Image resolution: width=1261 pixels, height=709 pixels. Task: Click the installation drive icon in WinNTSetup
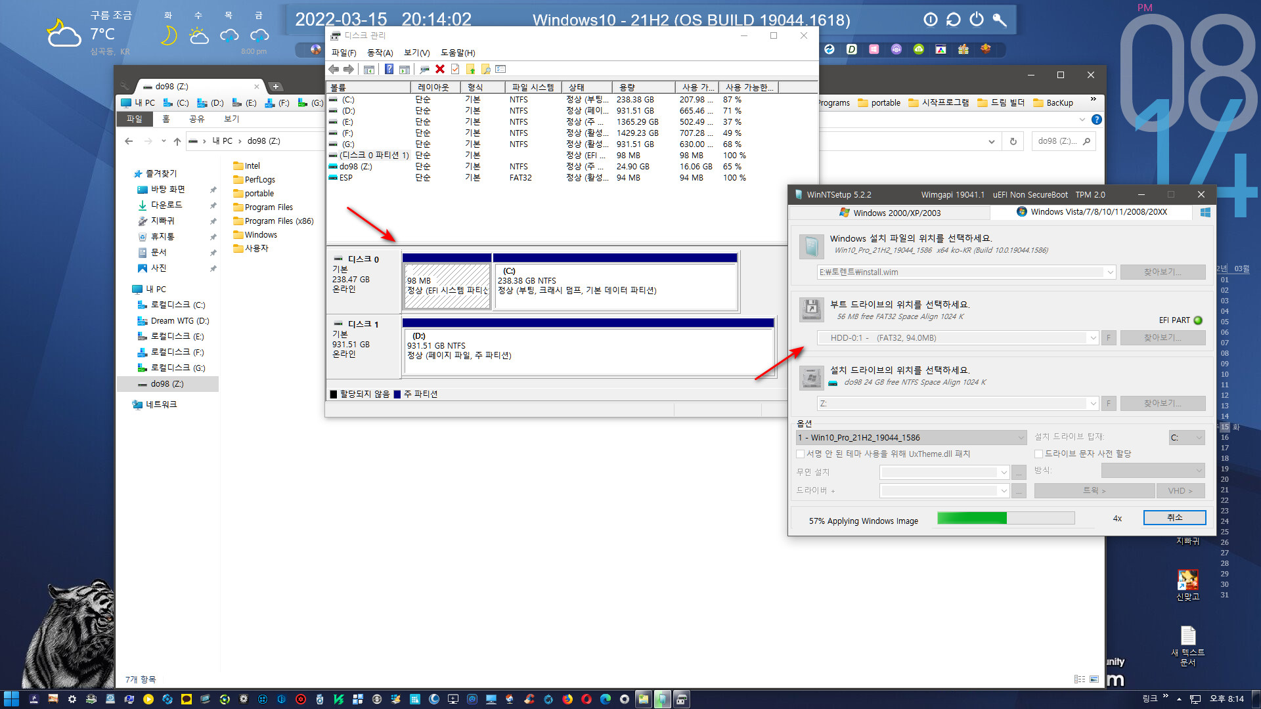pyautogui.click(x=812, y=378)
